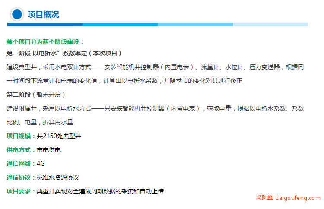Click the green label 通信协议：
Image resolution: width=324 pixels, height=209 pixels.
(22, 177)
